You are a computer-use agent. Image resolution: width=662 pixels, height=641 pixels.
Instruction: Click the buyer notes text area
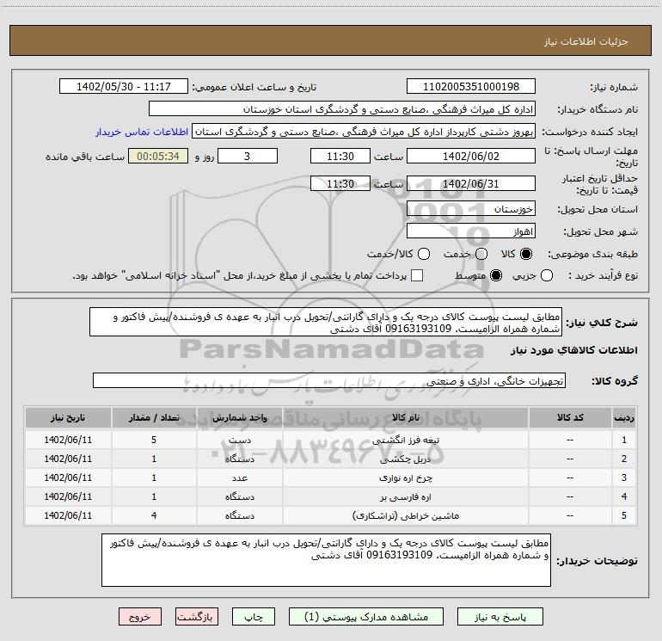coord(326,560)
